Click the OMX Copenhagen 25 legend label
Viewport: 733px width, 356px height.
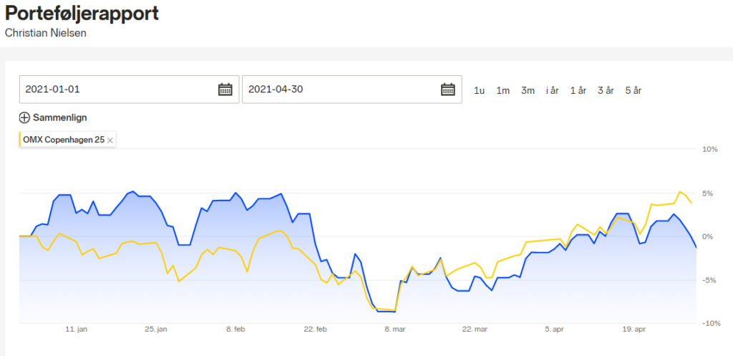[x=64, y=140]
